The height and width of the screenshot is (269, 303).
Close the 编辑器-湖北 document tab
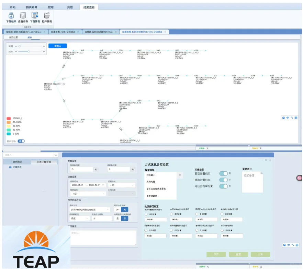click(44, 32)
